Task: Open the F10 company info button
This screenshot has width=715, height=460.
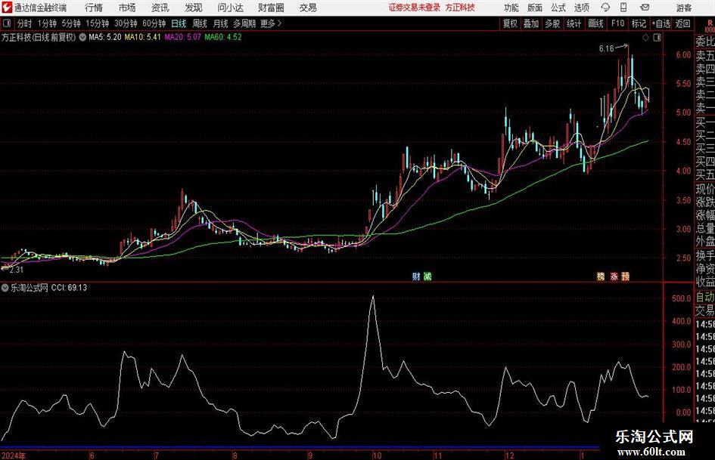Action: (x=618, y=23)
